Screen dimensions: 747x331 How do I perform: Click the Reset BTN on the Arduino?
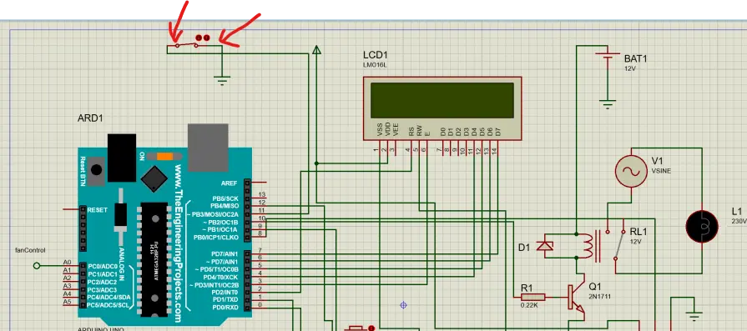pos(97,170)
